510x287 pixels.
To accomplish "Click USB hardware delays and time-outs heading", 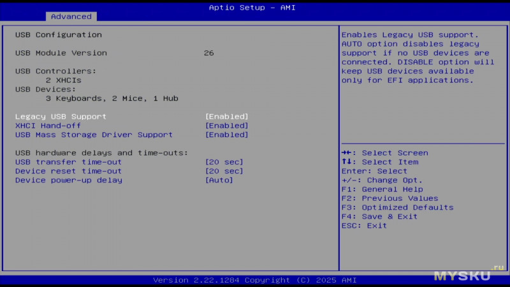I will tap(101, 153).
